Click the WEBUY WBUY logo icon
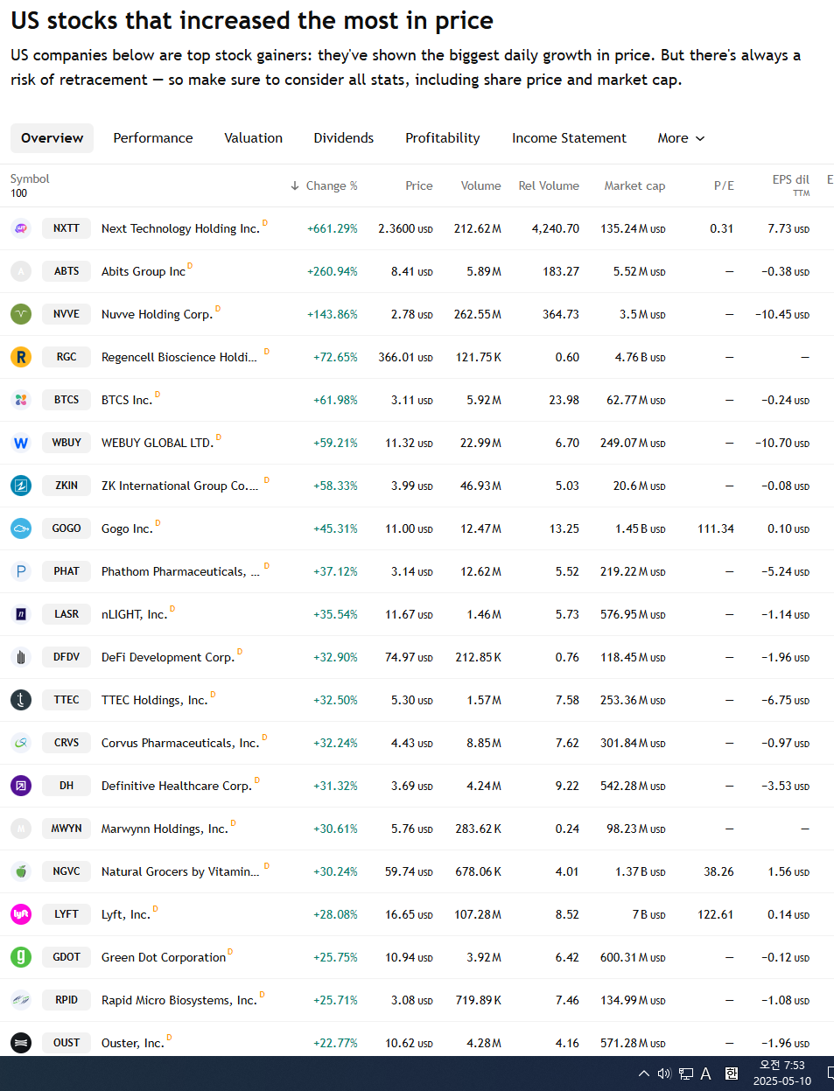Viewport: 834px width, 1091px height. (x=21, y=443)
